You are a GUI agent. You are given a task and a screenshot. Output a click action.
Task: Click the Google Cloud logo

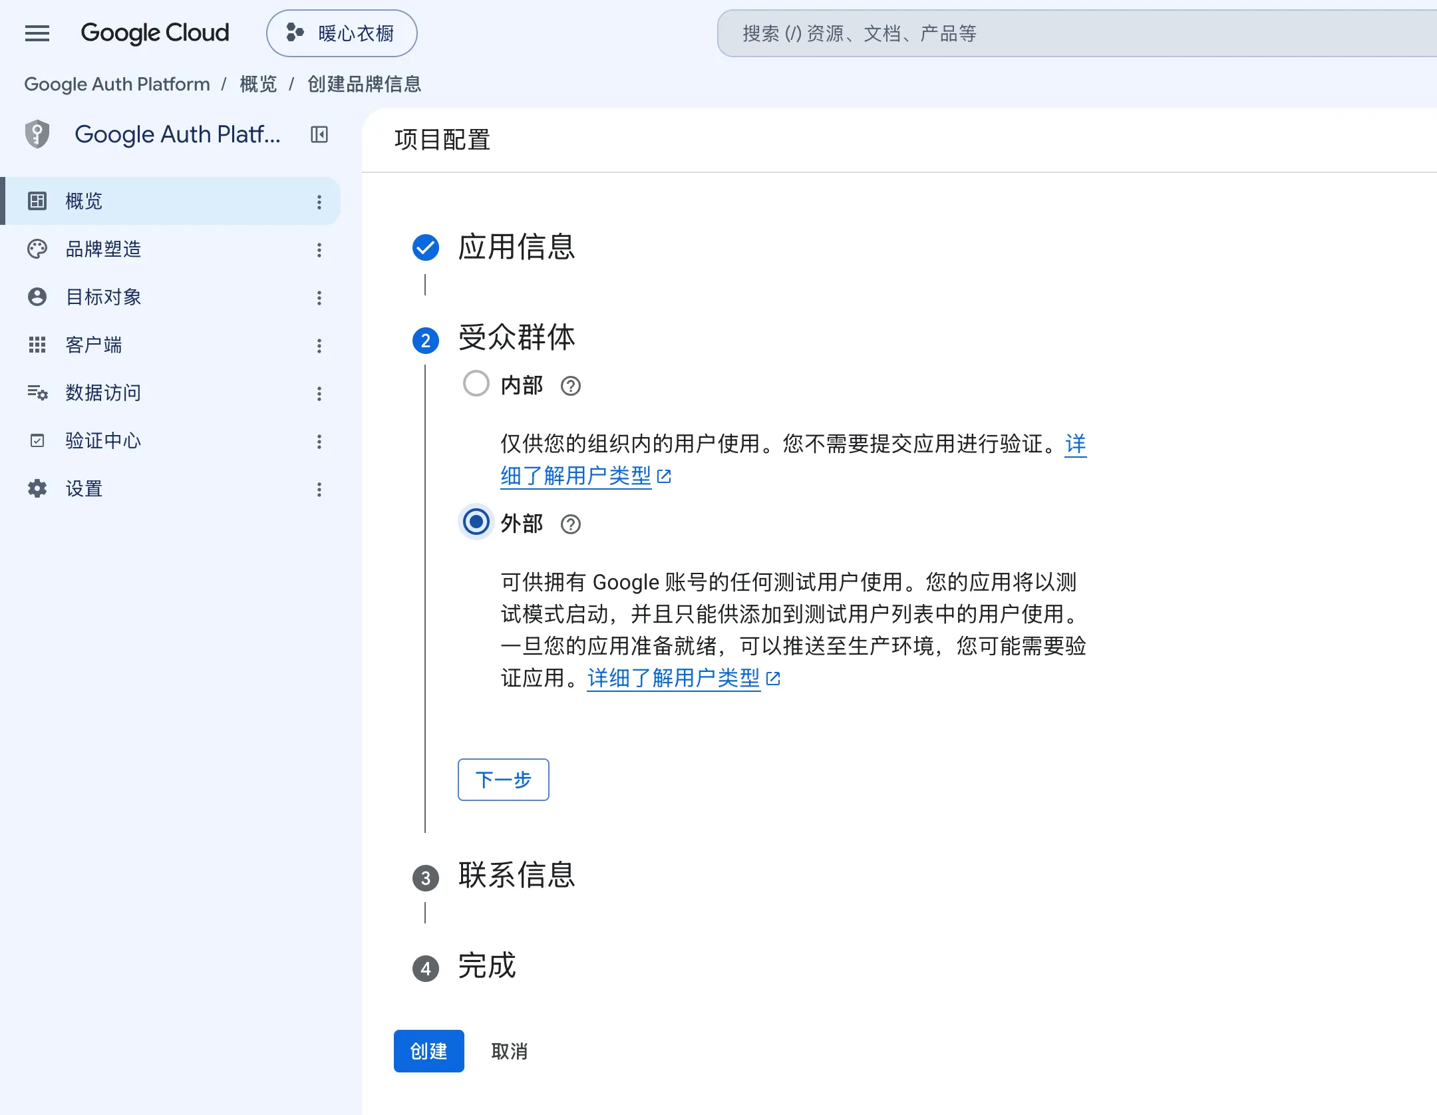[x=154, y=33]
